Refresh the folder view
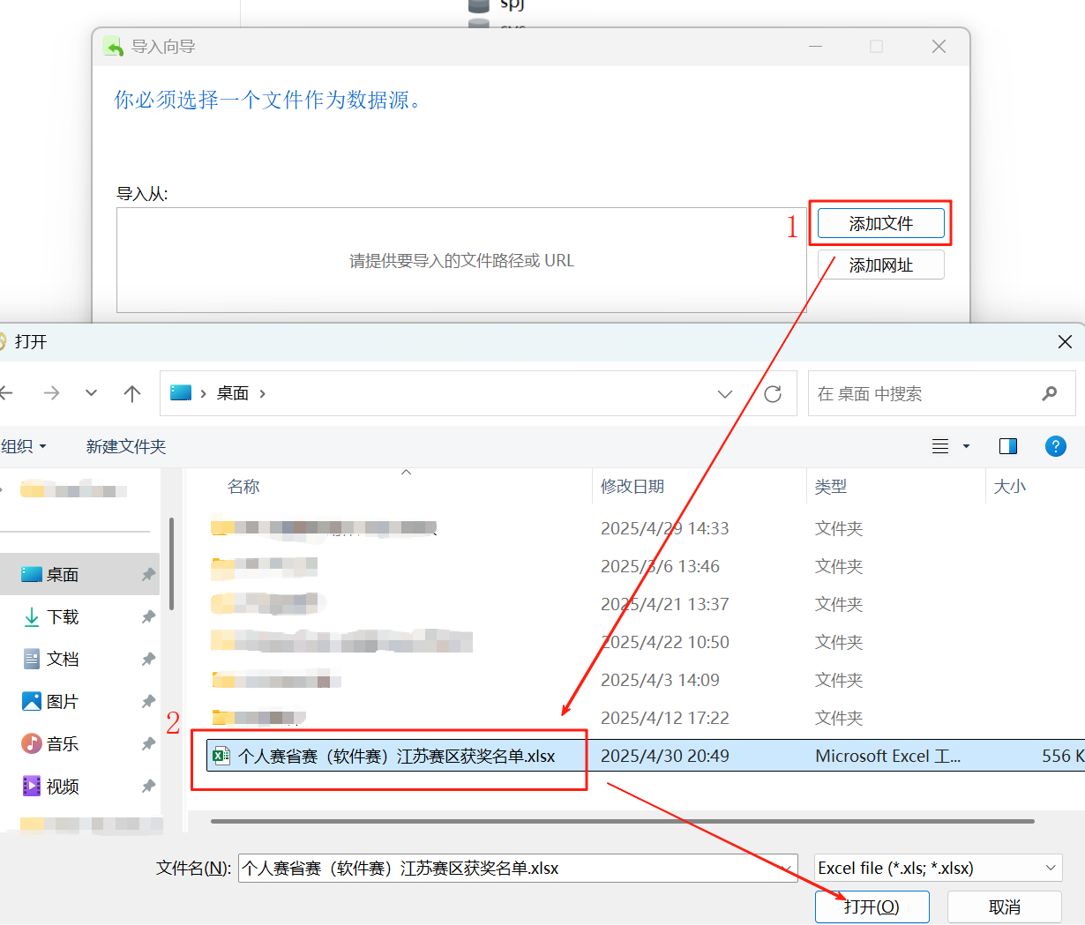 click(773, 394)
